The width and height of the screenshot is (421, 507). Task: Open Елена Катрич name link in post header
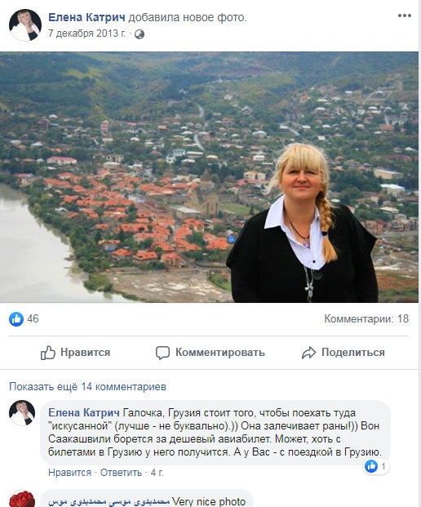coord(86,17)
